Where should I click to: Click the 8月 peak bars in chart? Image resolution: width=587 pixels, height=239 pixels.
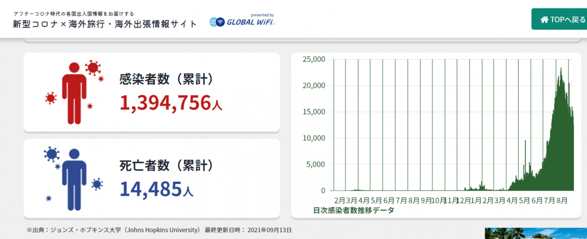tap(562, 129)
